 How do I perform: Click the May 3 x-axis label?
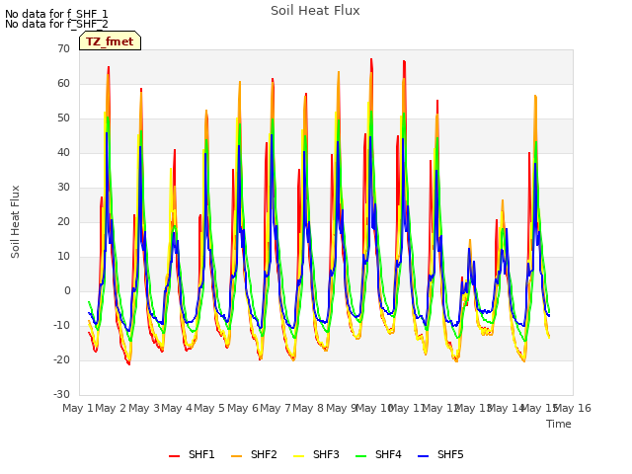tap(144, 408)
